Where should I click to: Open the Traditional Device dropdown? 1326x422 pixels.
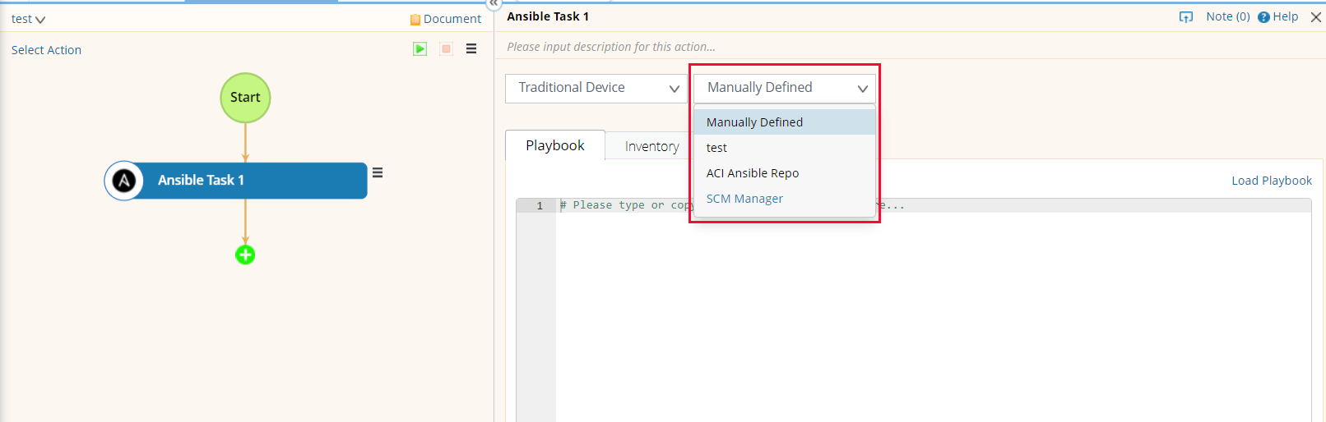(x=596, y=88)
